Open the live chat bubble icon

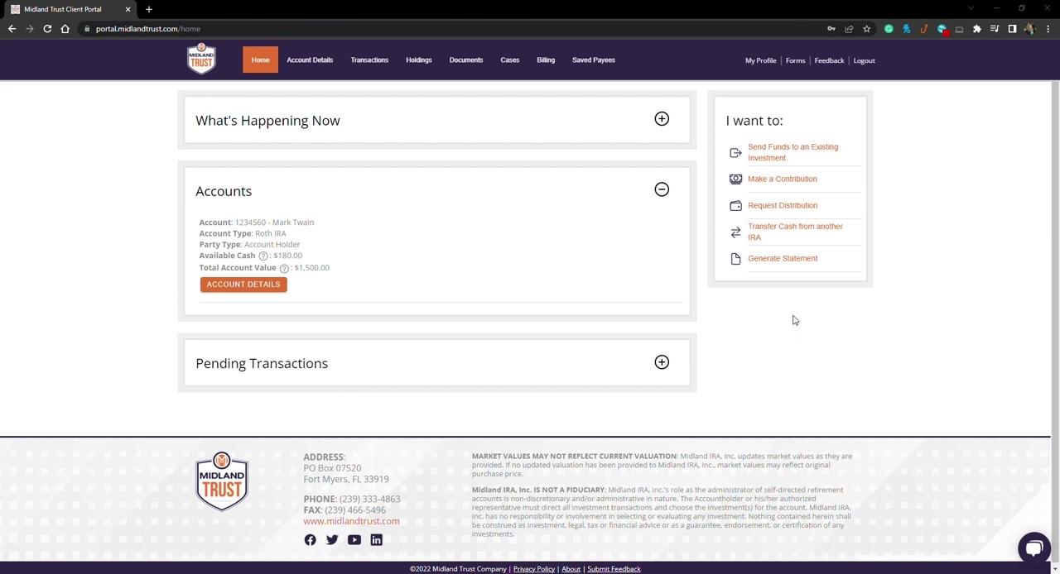(1033, 548)
